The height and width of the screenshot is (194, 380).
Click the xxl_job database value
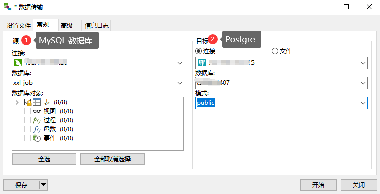pyautogui.click(x=23, y=83)
